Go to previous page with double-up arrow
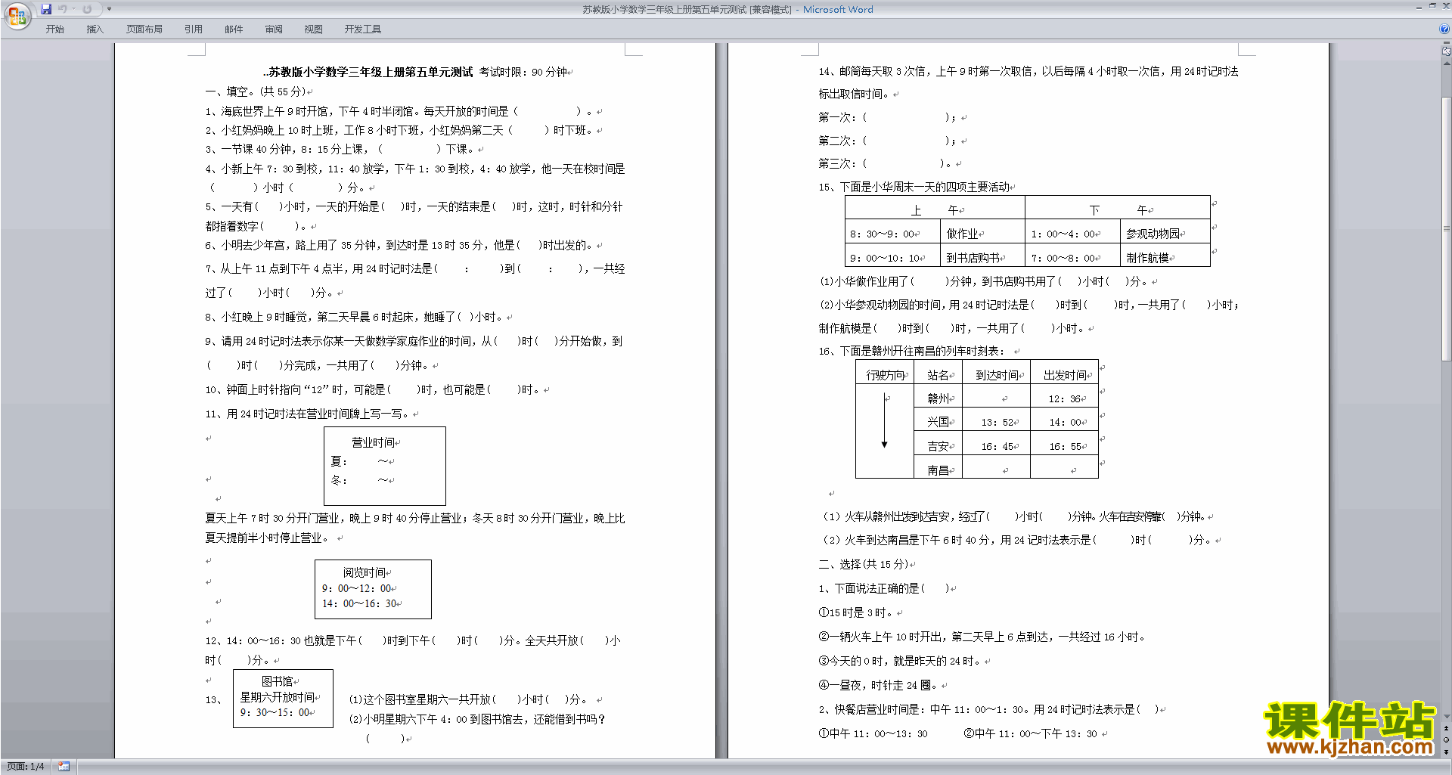The image size is (1452, 775). (1446, 728)
